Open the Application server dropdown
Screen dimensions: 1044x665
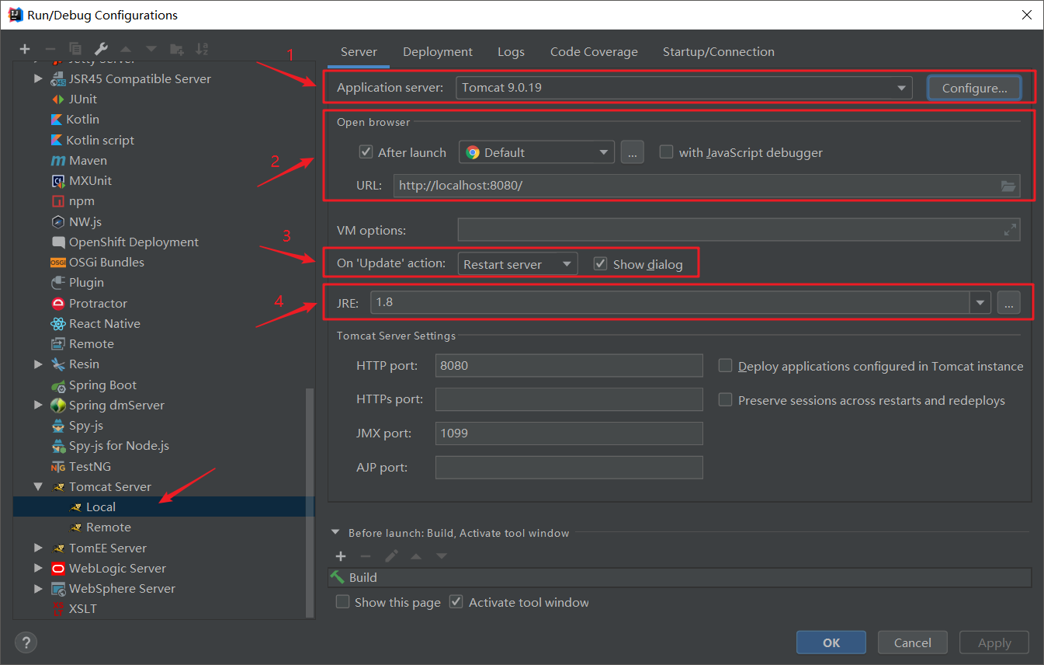click(683, 88)
